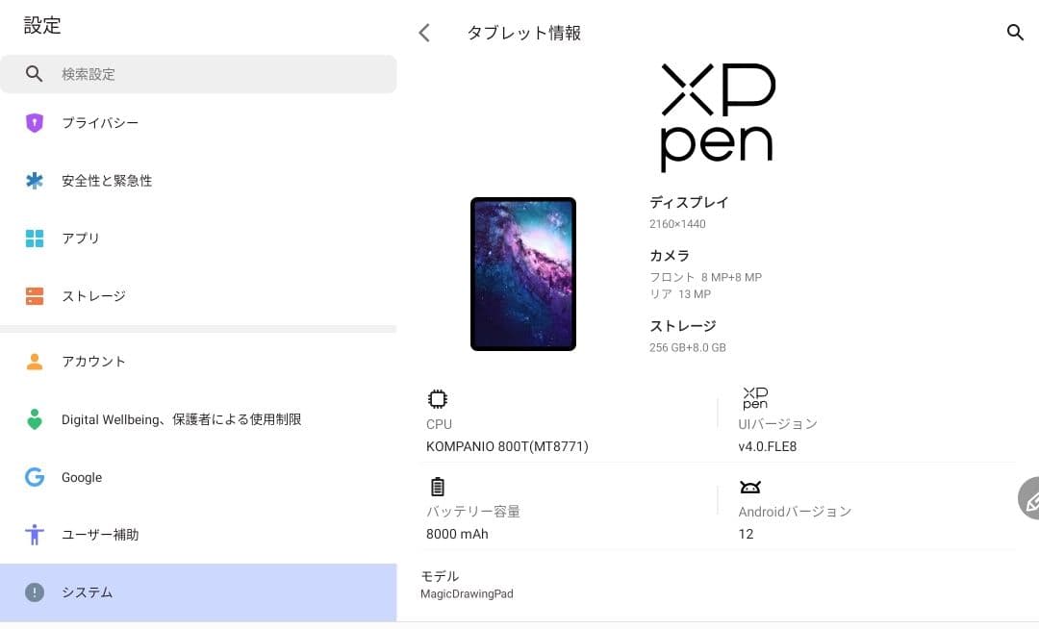Click the battery icon above バッテリー容量
Screen dimensions: 1039x629
click(x=438, y=486)
